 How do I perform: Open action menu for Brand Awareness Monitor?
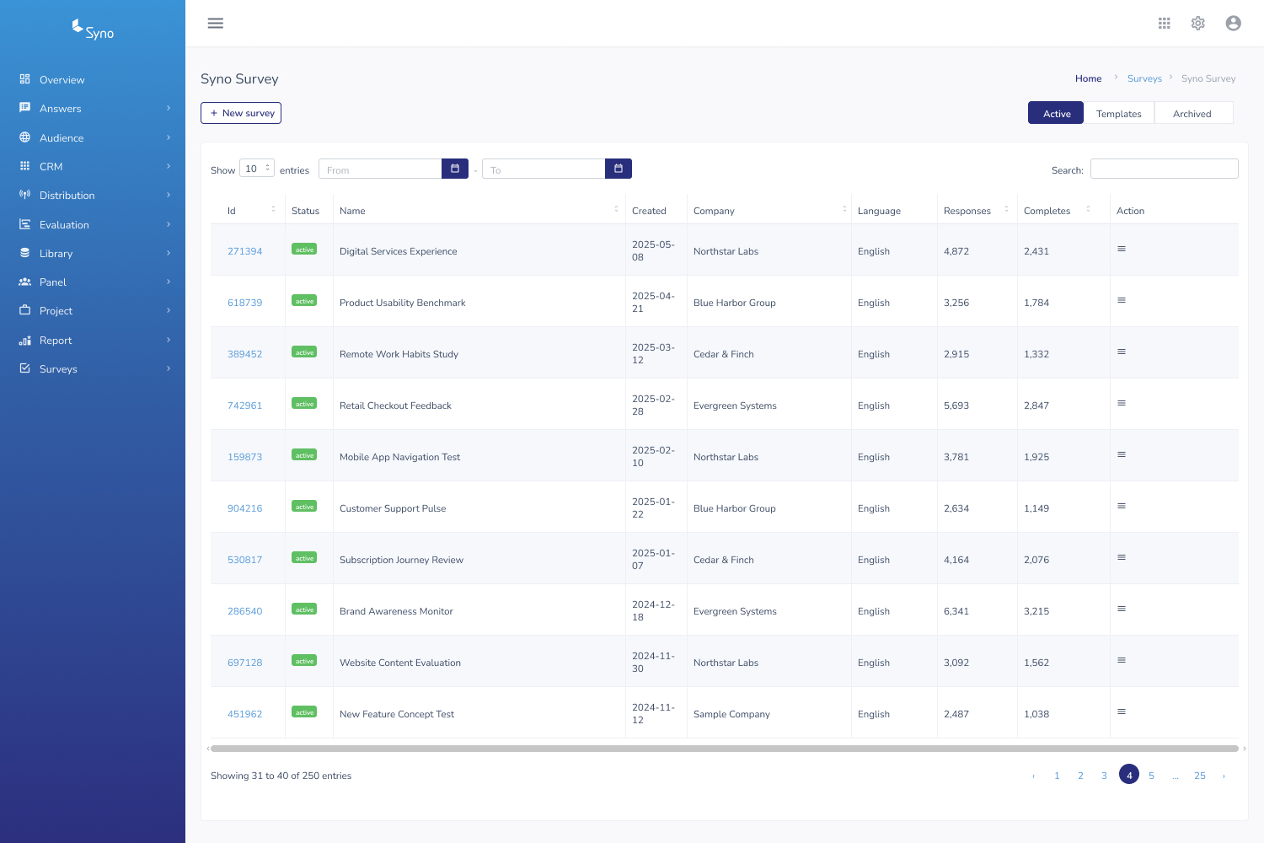coord(1122,609)
